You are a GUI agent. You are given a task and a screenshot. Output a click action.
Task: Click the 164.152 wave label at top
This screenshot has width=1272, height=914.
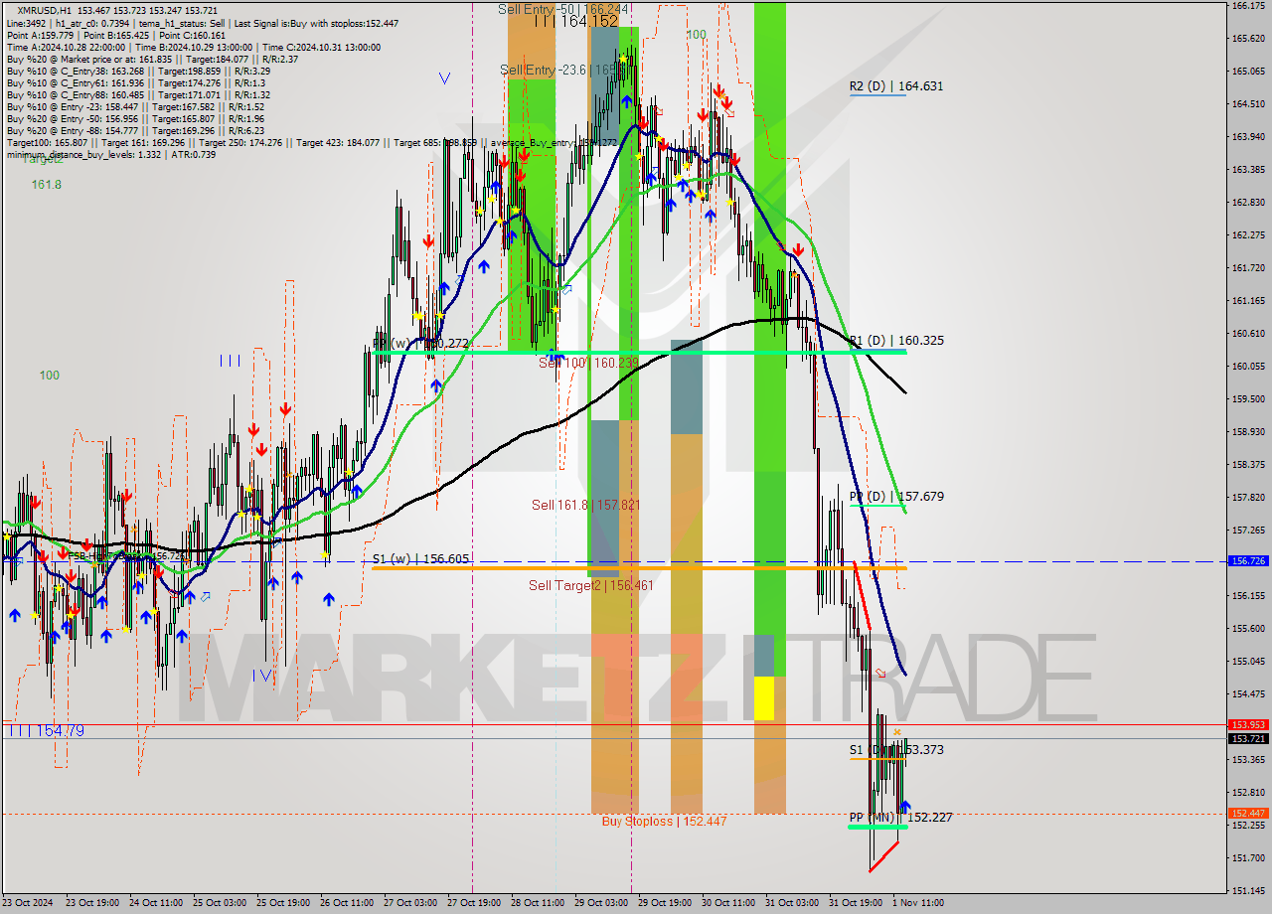point(575,21)
